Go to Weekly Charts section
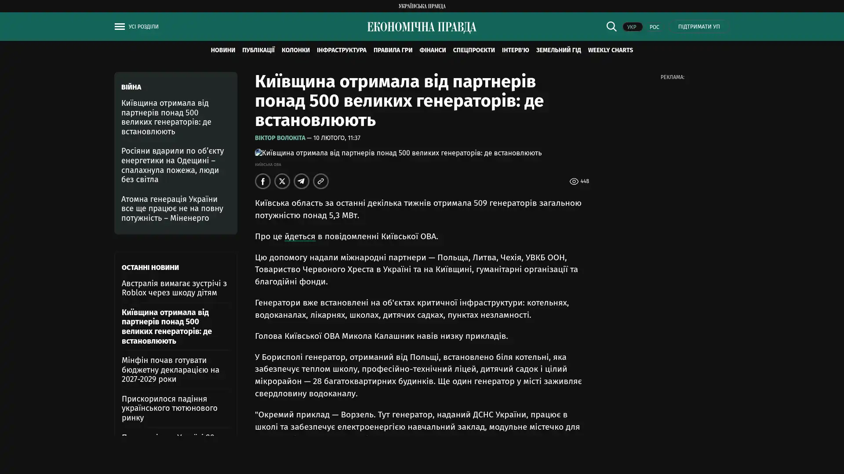 [x=610, y=50]
